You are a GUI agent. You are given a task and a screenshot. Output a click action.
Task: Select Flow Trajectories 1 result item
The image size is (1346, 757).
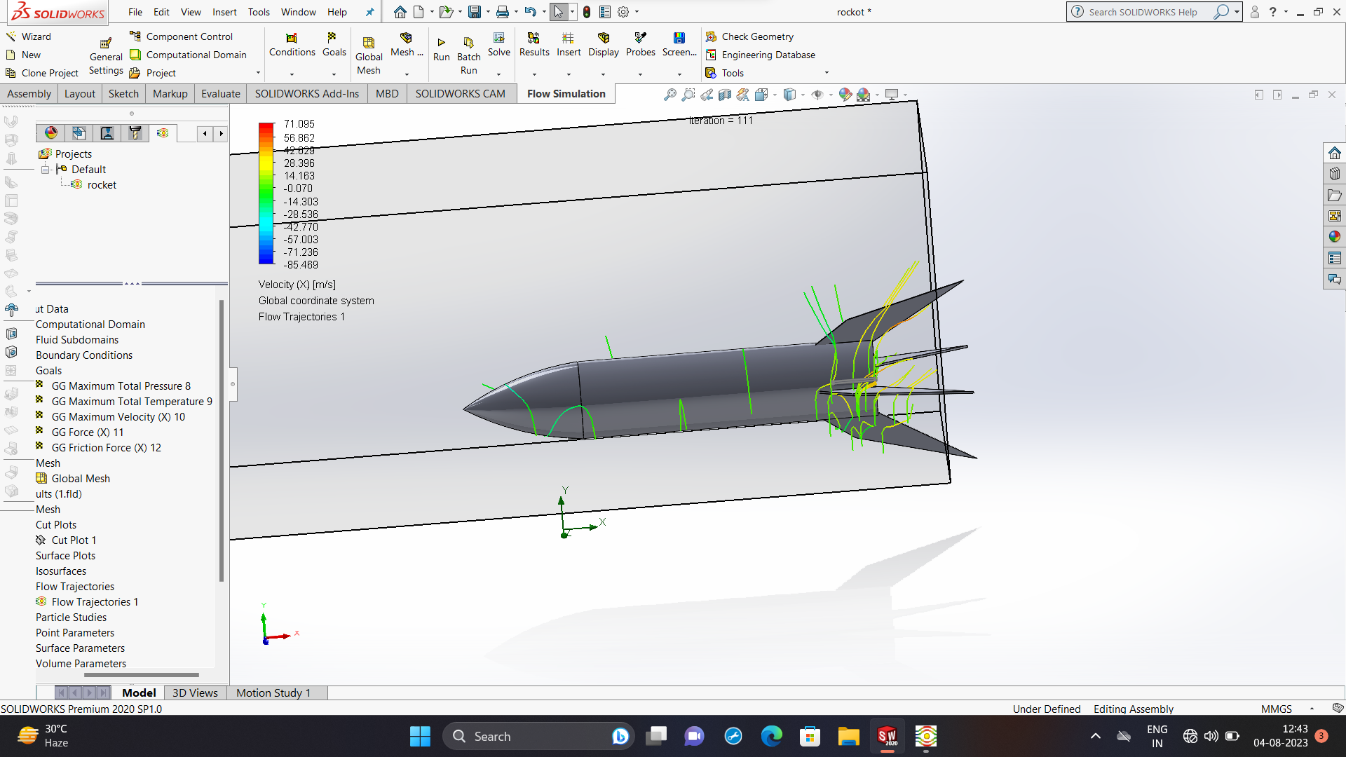(x=95, y=602)
